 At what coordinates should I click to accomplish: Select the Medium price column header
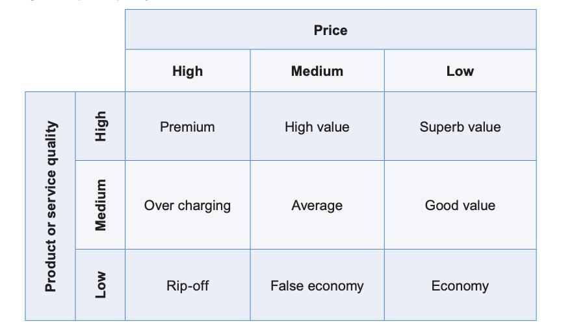point(317,71)
